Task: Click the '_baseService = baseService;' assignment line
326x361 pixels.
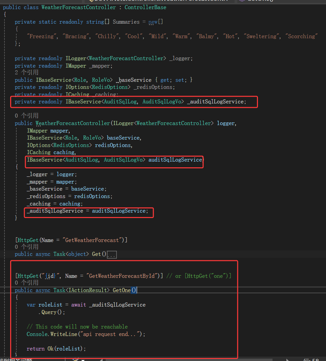Action: coord(67,189)
